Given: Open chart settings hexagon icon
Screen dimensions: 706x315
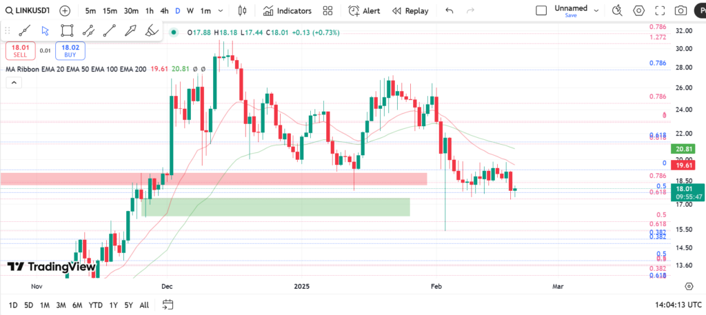Looking at the screenshot, I should point(639,11).
